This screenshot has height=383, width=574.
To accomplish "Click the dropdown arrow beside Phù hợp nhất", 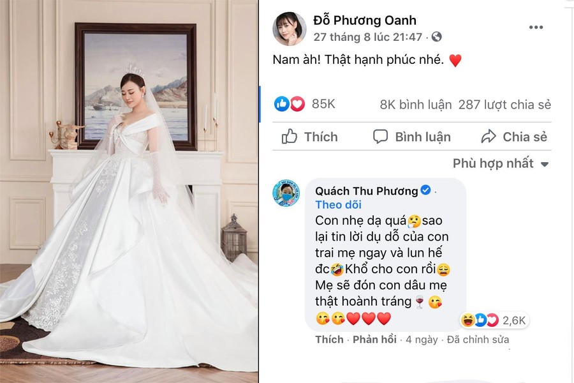I will point(545,164).
